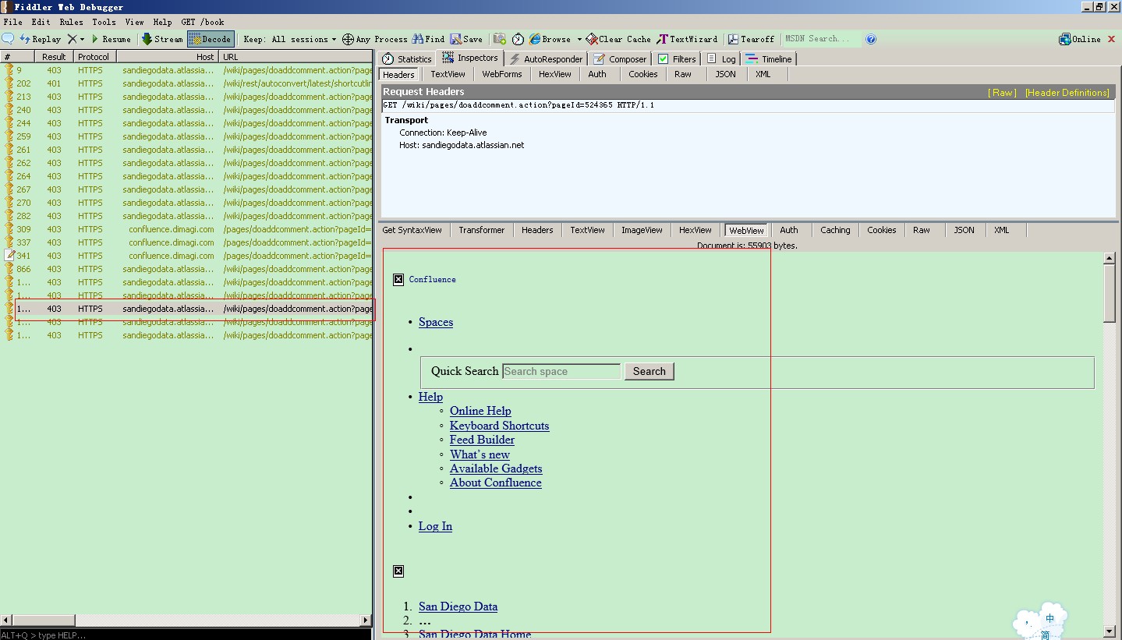Open the TextWizard tool
This screenshot has width=1122, height=640.
pyautogui.click(x=687, y=39)
